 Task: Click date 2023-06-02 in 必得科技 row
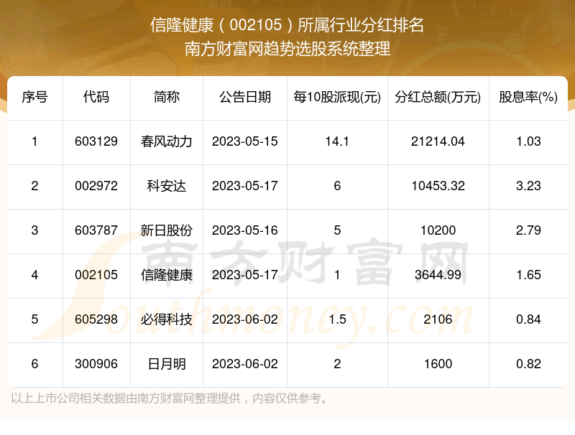pyautogui.click(x=245, y=319)
